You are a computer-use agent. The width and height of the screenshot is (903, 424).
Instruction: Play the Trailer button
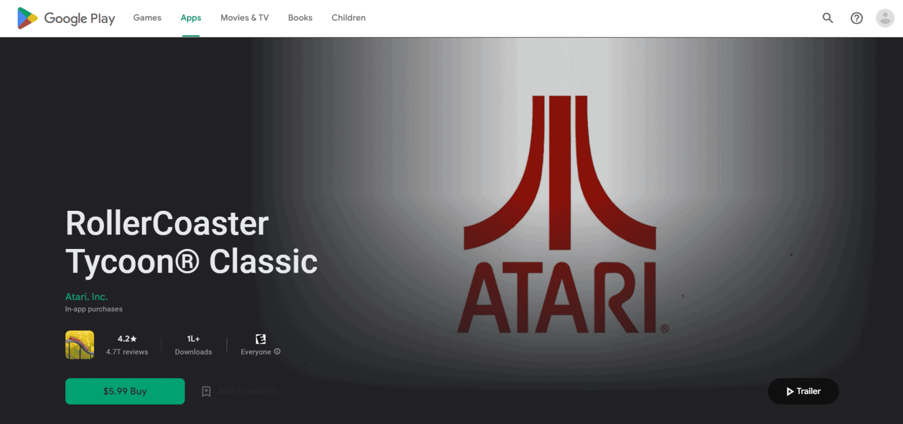[803, 391]
